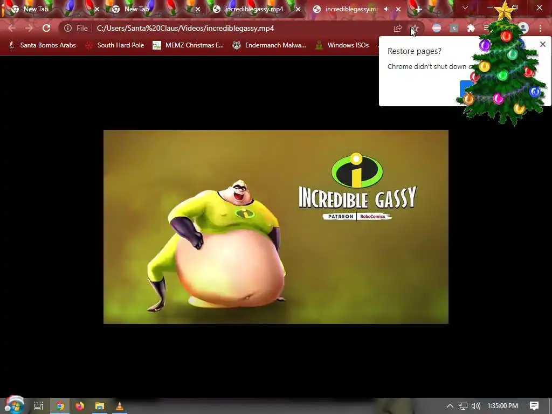
Task: Open the MEMZ Christmas bookmark
Action: [188, 45]
